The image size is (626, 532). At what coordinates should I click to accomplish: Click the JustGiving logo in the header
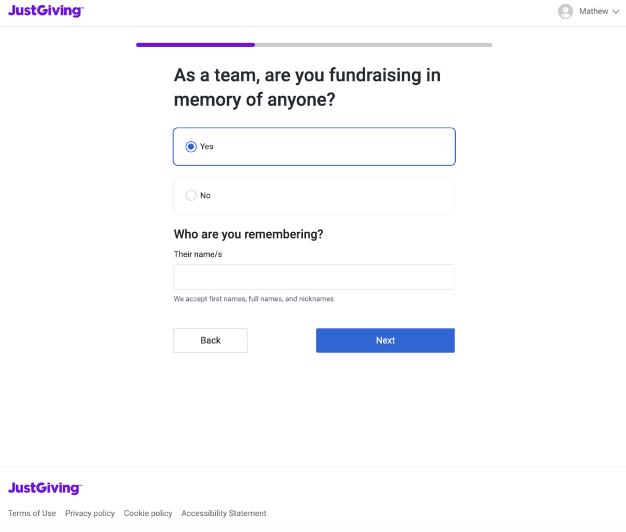click(45, 10)
